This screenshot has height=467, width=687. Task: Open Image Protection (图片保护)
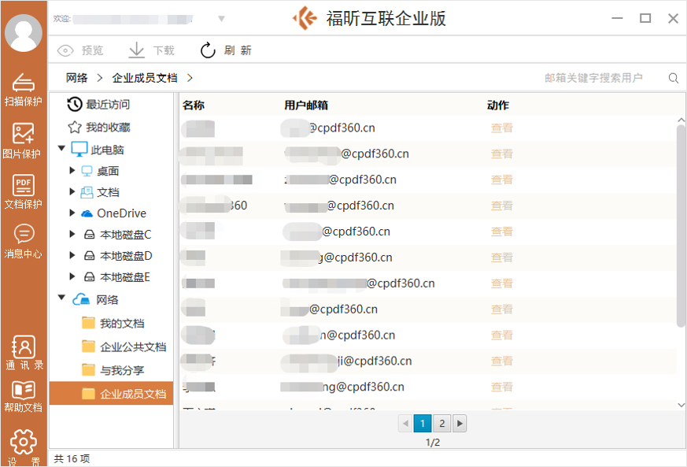(x=22, y=140)
